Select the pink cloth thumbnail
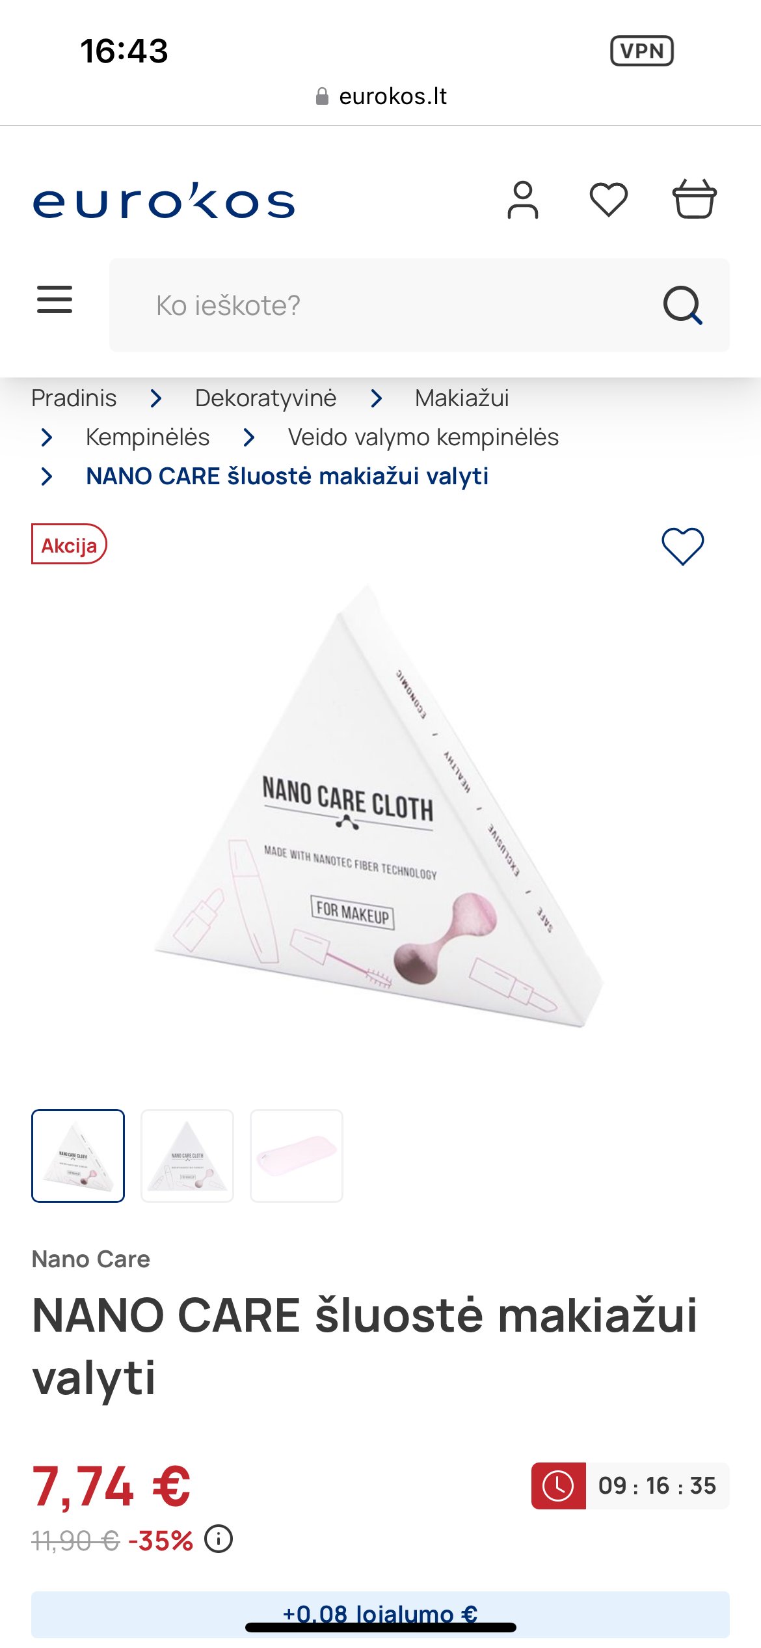This screenshot has width=761, height=1648. tap(297, 1156)
